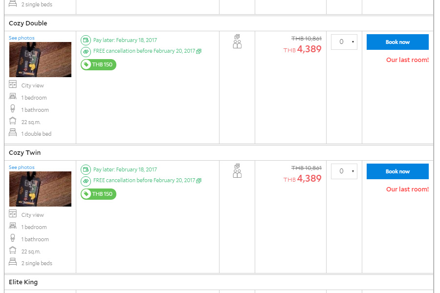Book the Cozy Double room now
The width and height of the screenshot is (440, 293).
pyautogui.click(x=397, y=42)
